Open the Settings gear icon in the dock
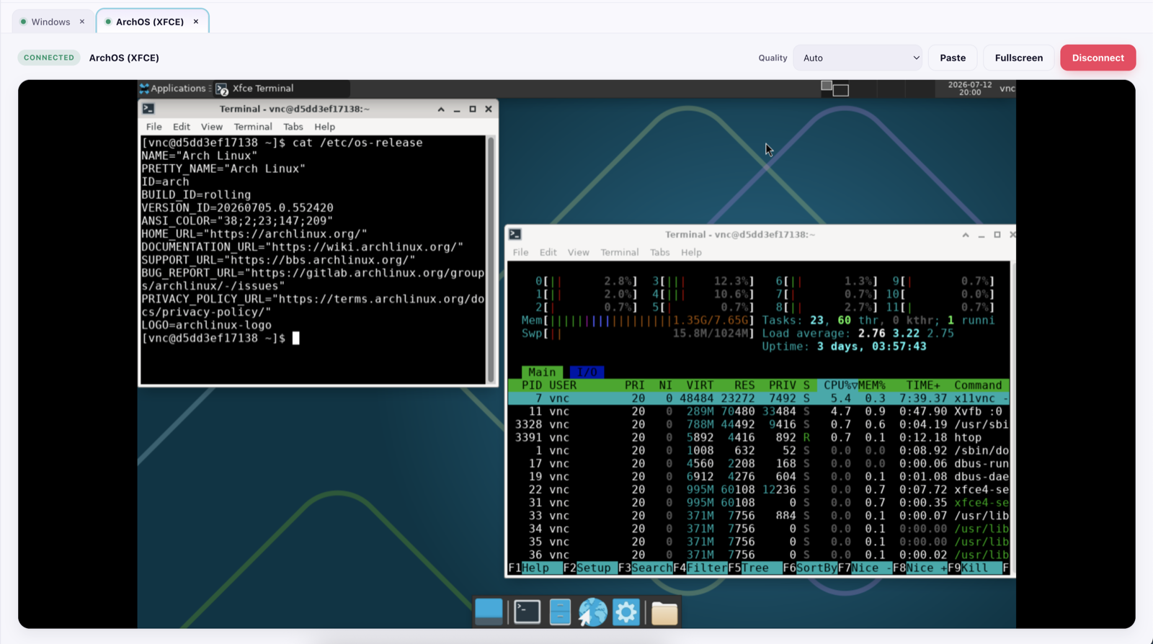The image size is (1153, 644). coord(626,612)
